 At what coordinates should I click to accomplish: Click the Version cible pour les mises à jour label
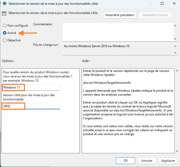29,97
